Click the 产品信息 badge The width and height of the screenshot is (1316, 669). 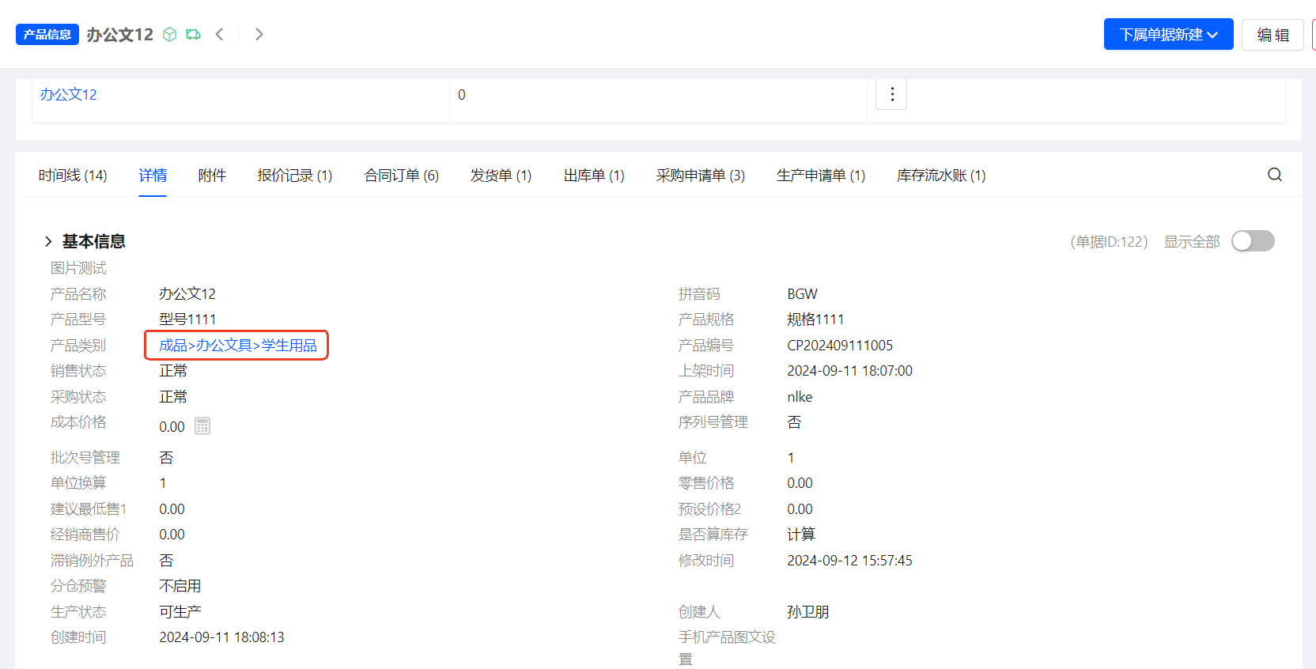click(47, 35)
